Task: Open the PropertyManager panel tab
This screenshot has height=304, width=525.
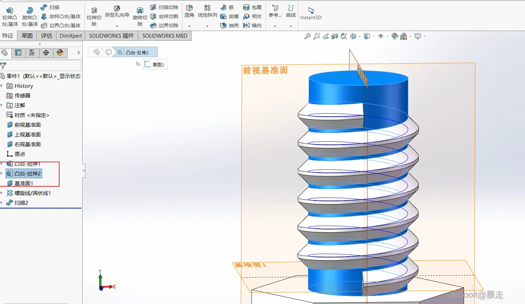Action: coord(18,53)
